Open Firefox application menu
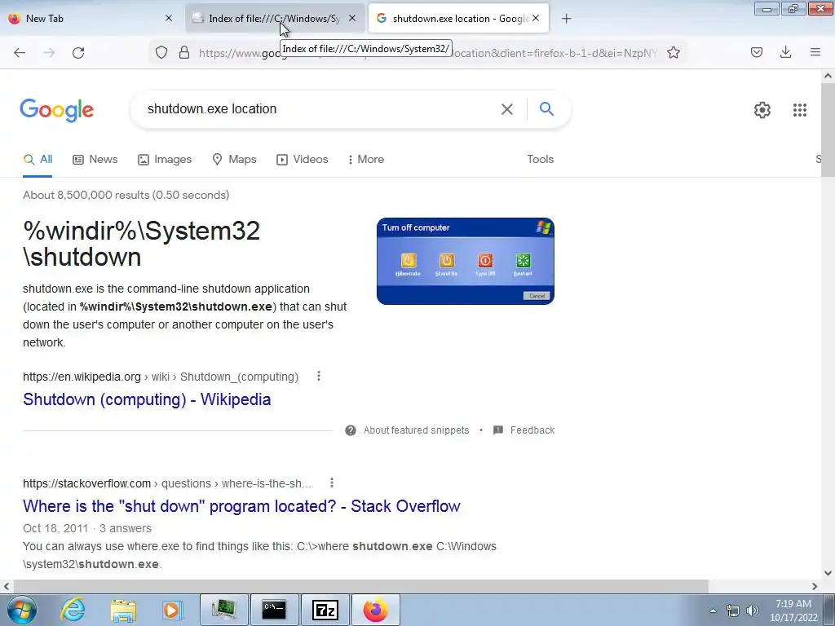The image size is (835, 626). [x=815, y=52]
